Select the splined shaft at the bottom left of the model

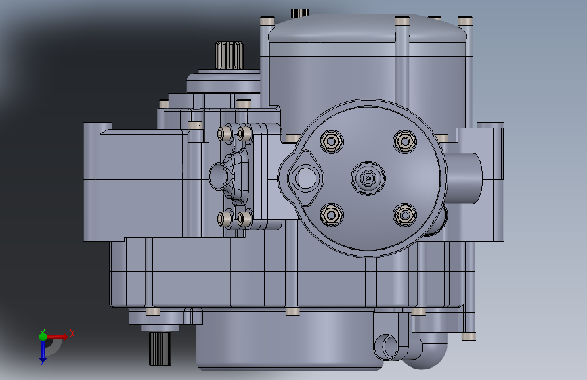pos(160,349)
